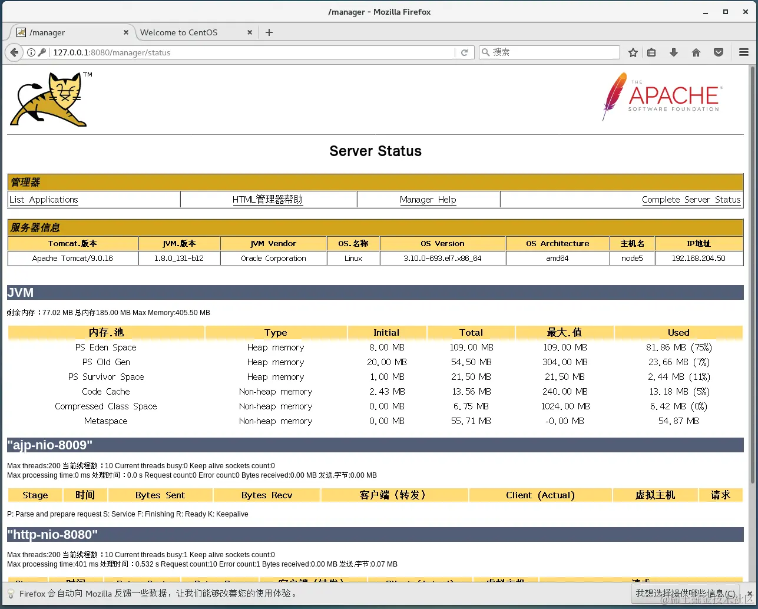Screen dimensions: 758x609
Task: Bookmark this page with the star icon
Action: point(633,52)
